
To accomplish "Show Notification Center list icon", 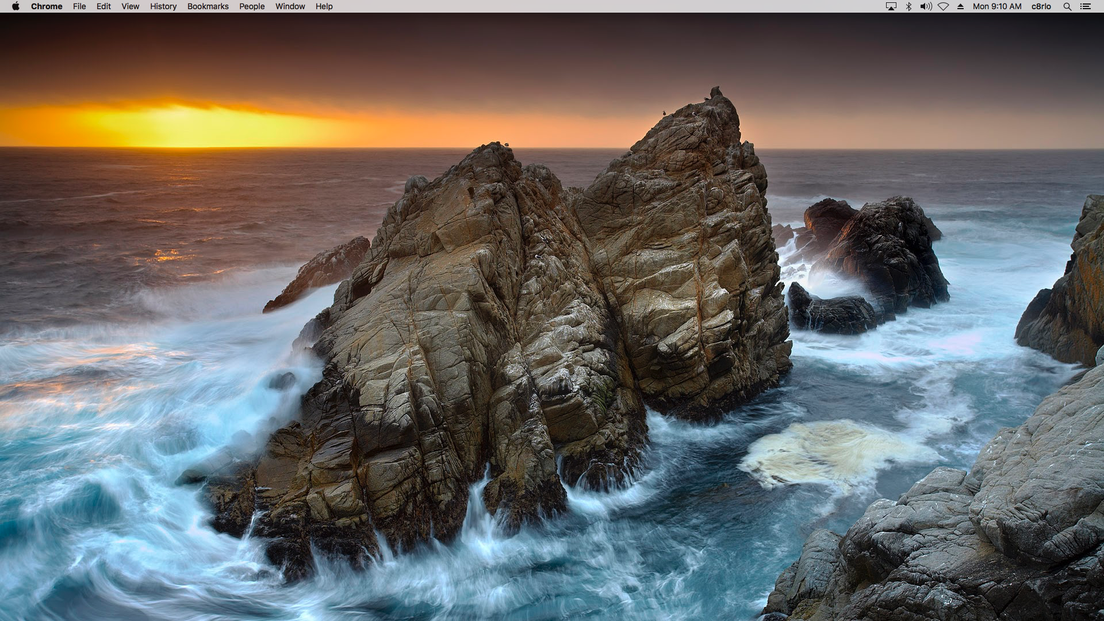I will tap(1086, 6).
